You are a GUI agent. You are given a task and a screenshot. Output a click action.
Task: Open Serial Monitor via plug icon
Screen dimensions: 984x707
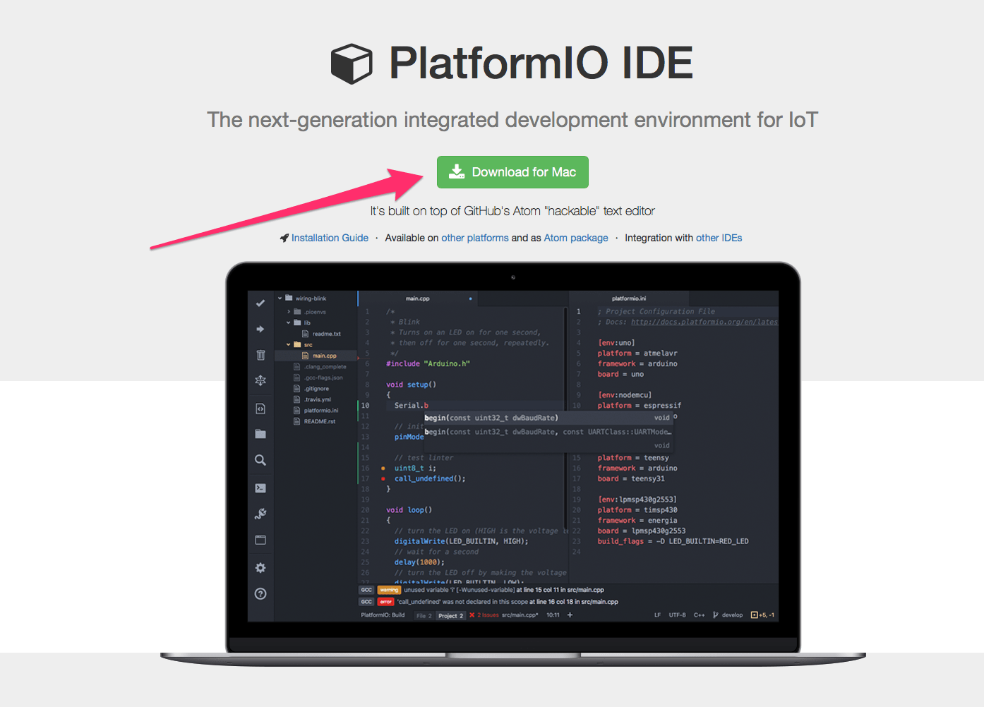[260, 513]
